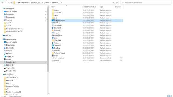The image size is (173, 97).
Task: Open Arquivos (E:) drive
Action: 10,68
